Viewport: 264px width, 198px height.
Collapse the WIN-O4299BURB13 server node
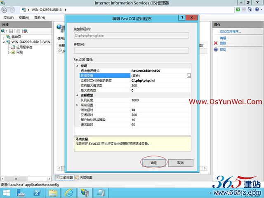tap(4, 42)
